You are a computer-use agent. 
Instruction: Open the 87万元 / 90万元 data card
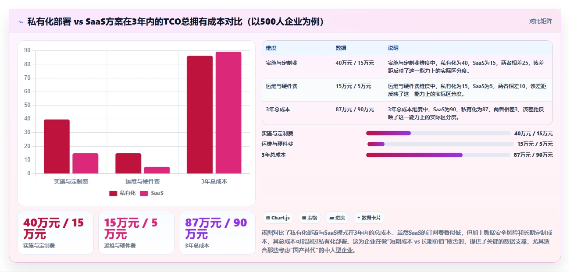click(217, 233)
